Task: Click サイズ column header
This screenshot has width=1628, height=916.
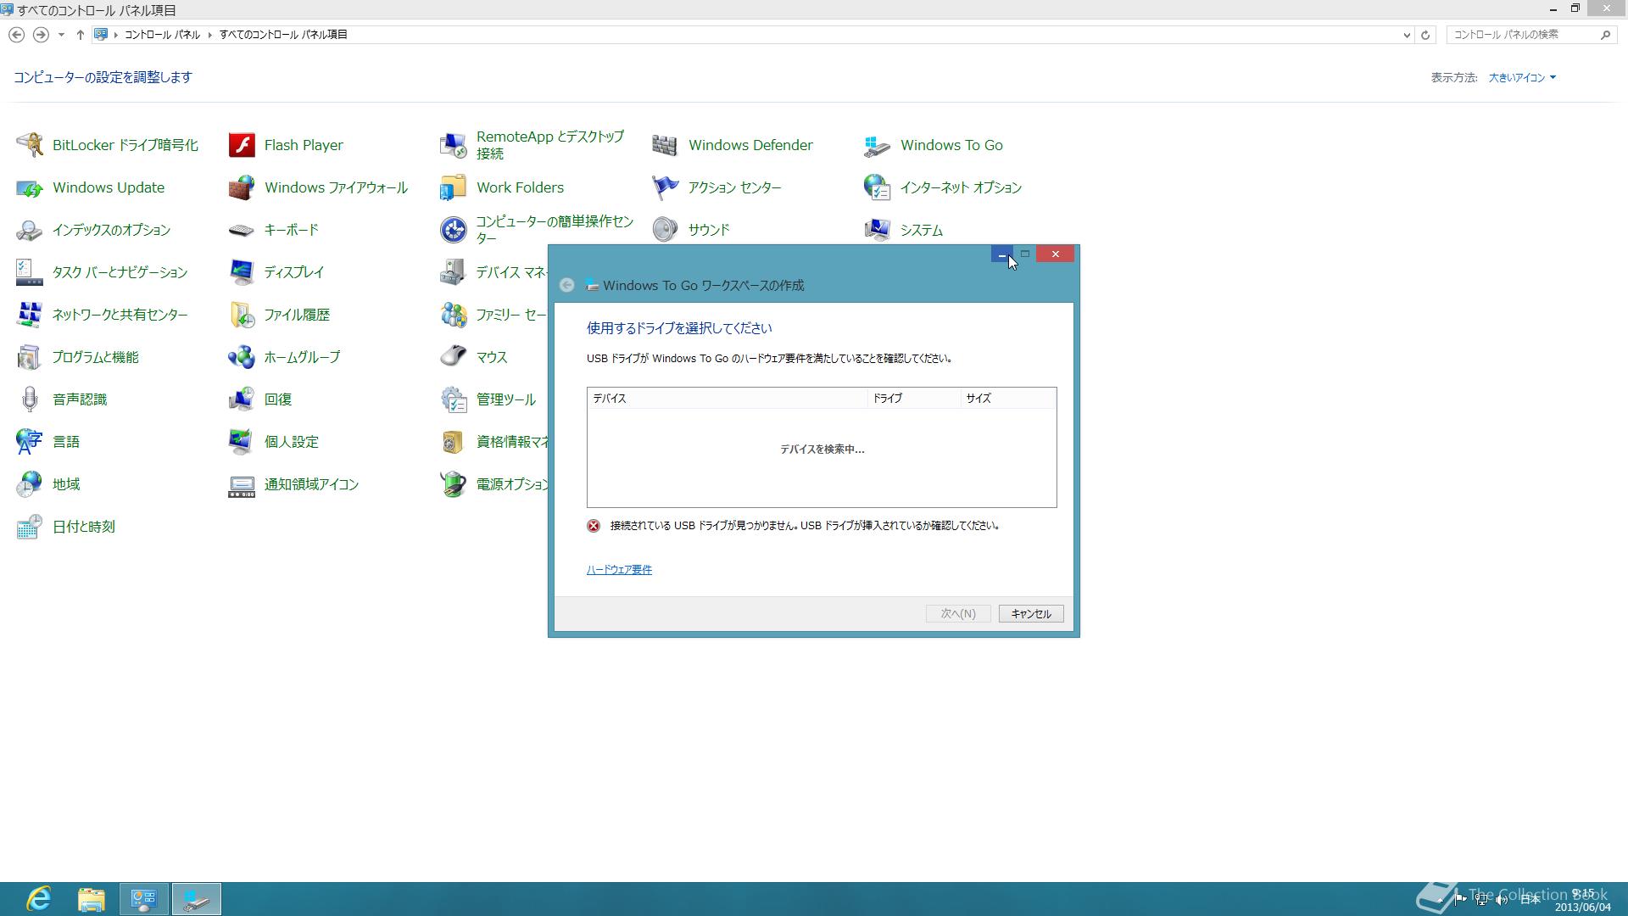Action: tap(1008, 398)
